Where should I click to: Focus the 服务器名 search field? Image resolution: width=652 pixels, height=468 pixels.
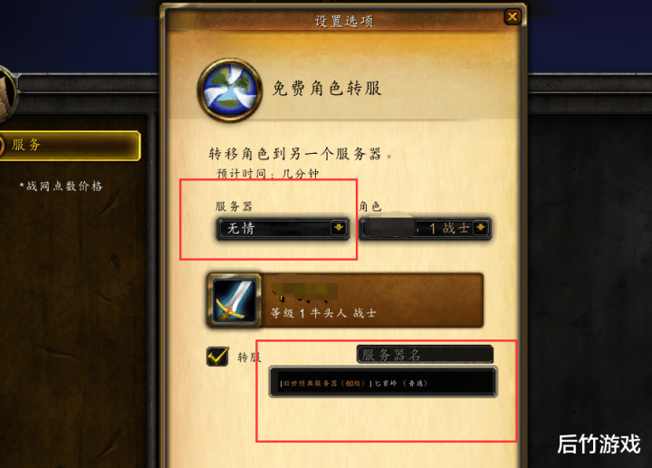pos(425,355)
